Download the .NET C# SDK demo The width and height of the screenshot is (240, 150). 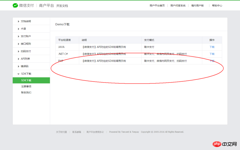coord(212,54)
